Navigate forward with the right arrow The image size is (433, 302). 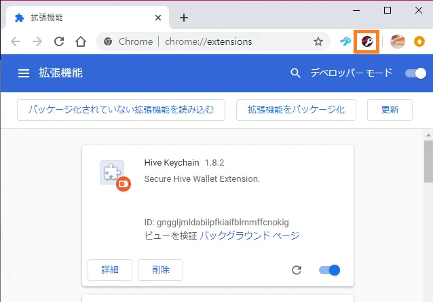point(37,41)
